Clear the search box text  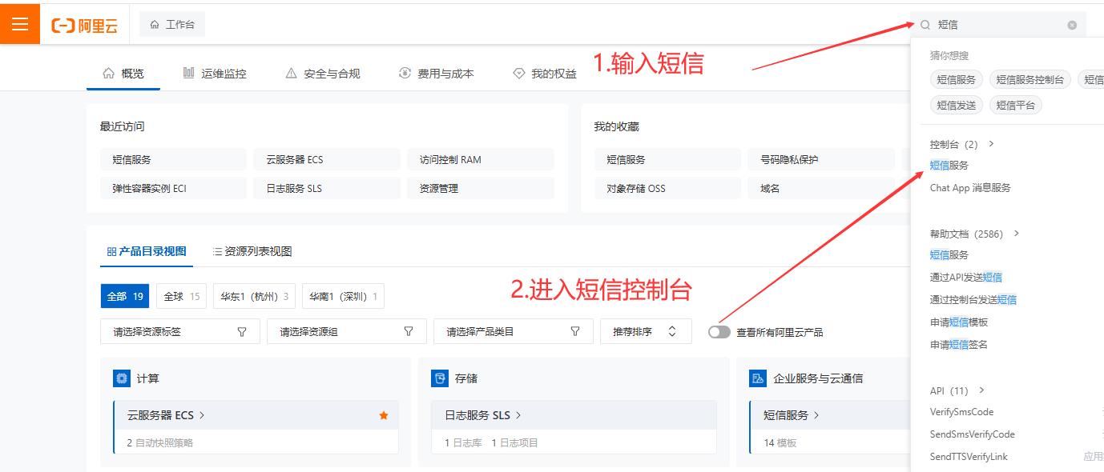click(x=1072, y=25)
